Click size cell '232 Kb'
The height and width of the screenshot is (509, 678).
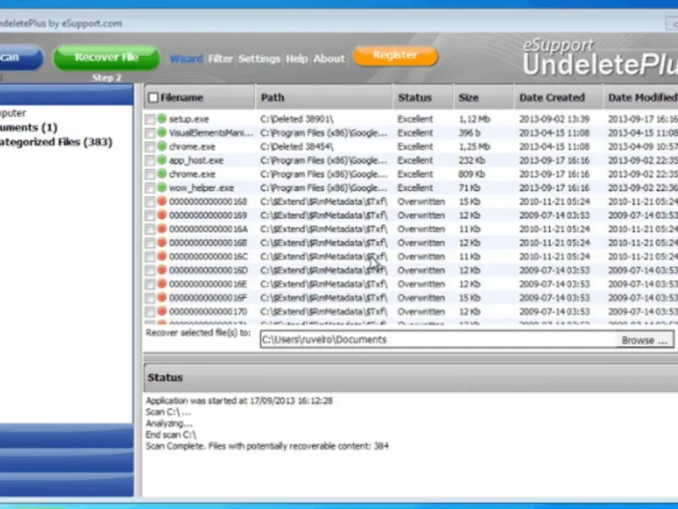coord(471,160)
